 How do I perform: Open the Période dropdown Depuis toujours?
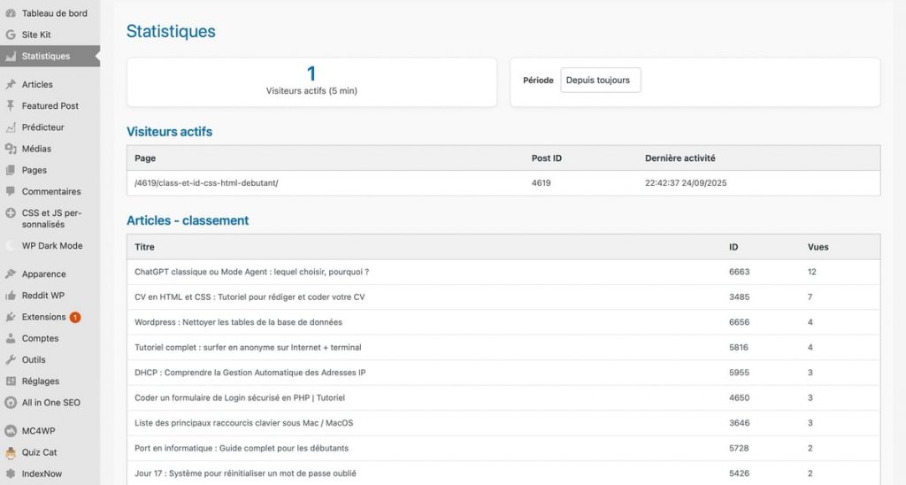tap(601, 81)
